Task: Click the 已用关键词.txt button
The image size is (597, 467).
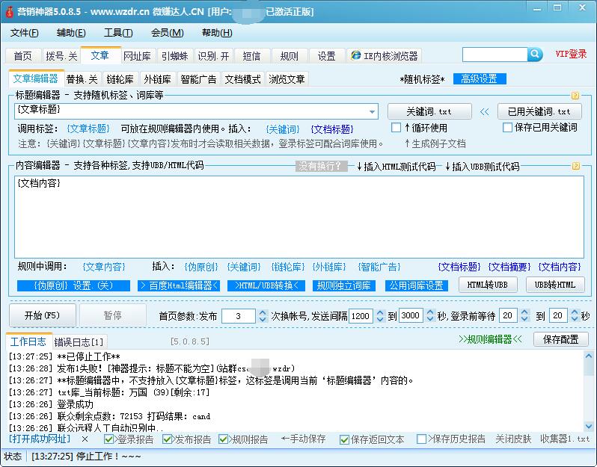Action: [x=539, y=111]
